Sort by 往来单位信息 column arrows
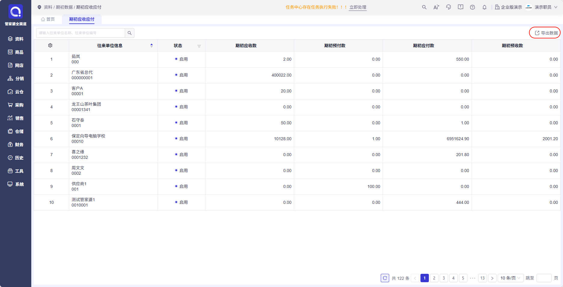 coord(152,46)
